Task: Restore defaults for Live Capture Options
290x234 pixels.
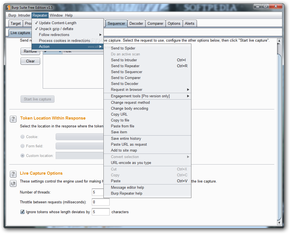Action: [13, 183]
